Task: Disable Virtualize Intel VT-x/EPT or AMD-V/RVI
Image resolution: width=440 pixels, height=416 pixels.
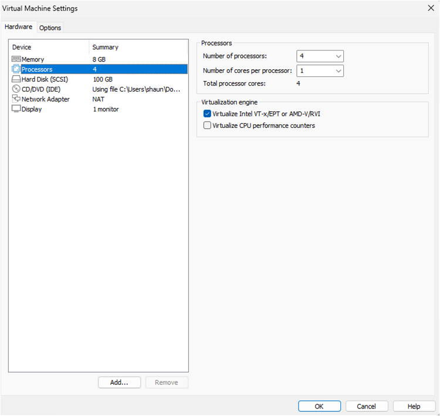Action: (x=207, y=114)
